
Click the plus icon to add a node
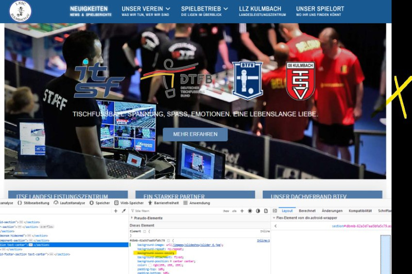tap(115, 211)
